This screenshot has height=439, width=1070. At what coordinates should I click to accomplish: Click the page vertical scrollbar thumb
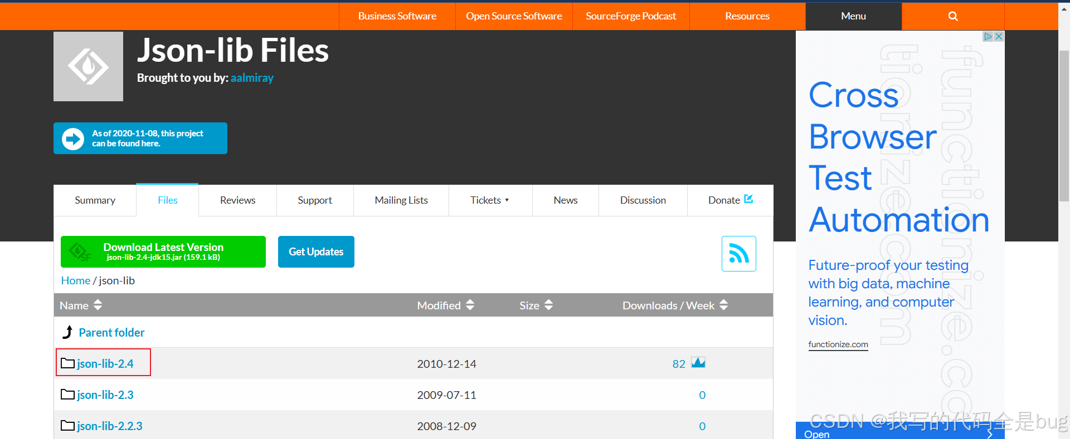coord(1064,125)
